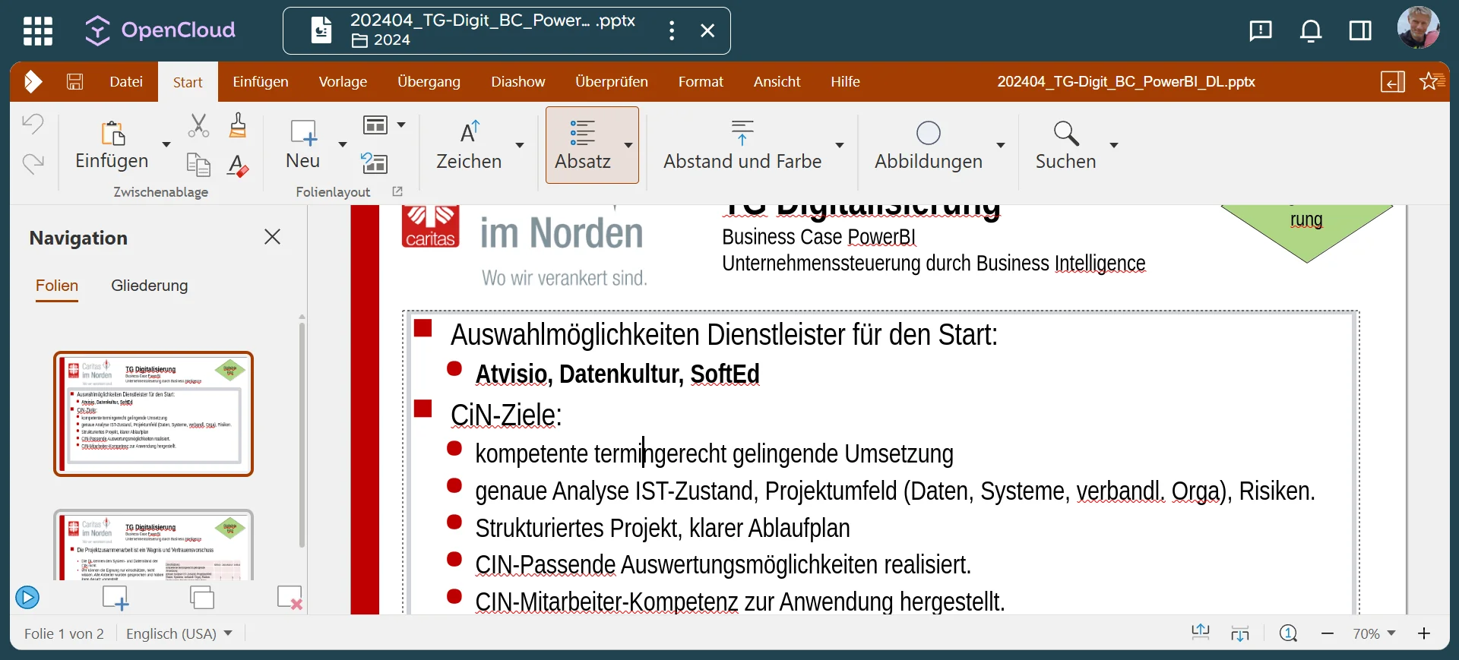
Task: Click the Suchen search button
Action: pyautogui.click(x=1066, y=145)
